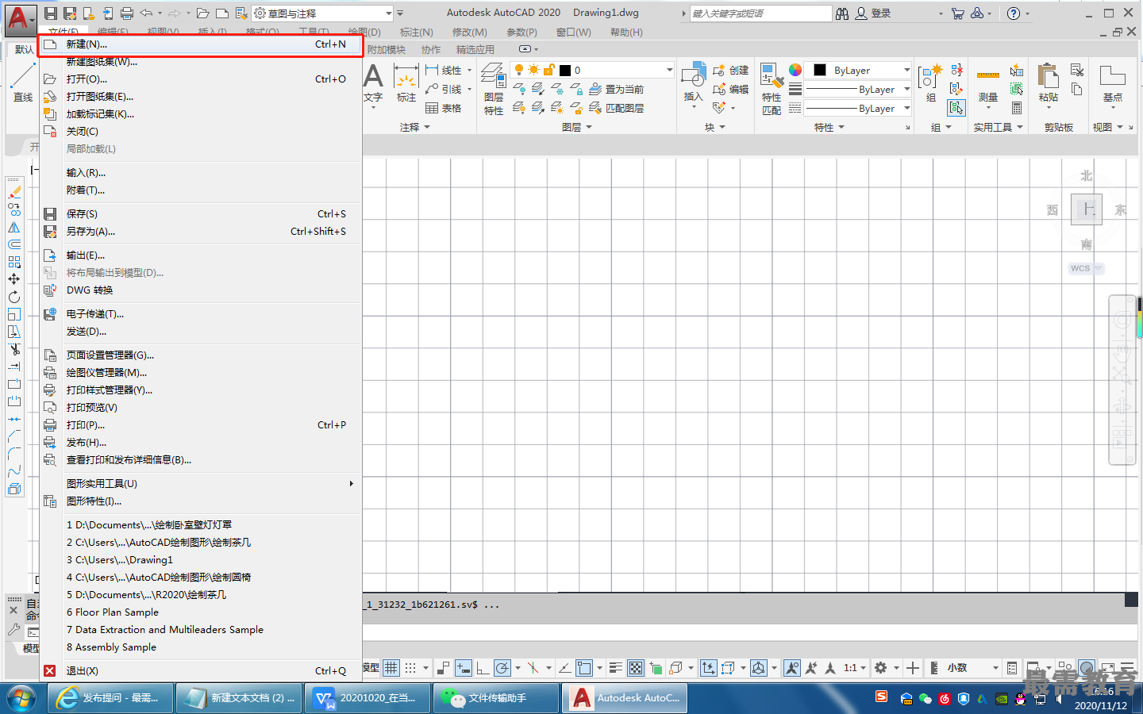Toggle polar tracking in status bar
The image size is (1143, 714).
click(502, 668)
